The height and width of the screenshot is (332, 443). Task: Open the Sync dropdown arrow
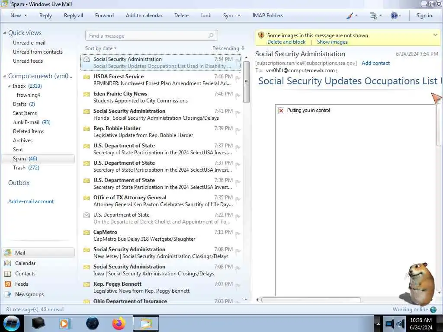239,16
